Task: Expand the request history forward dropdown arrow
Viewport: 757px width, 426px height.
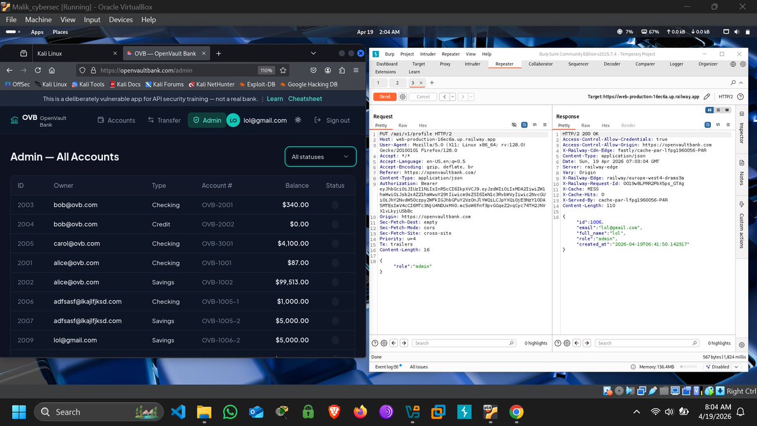Action: coord(471,97)
